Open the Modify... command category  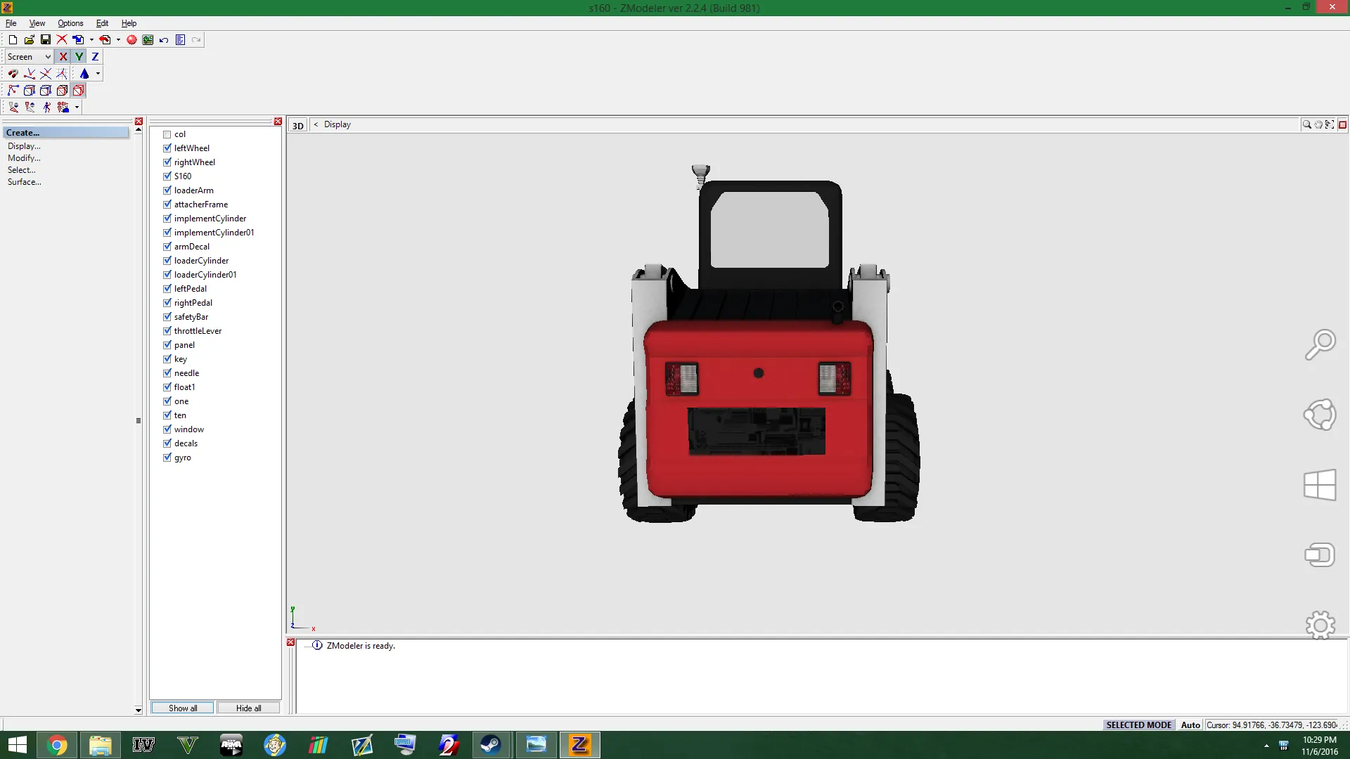click(24, 158)
